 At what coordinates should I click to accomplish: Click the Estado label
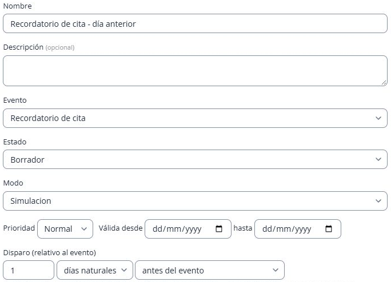point(15,142)
